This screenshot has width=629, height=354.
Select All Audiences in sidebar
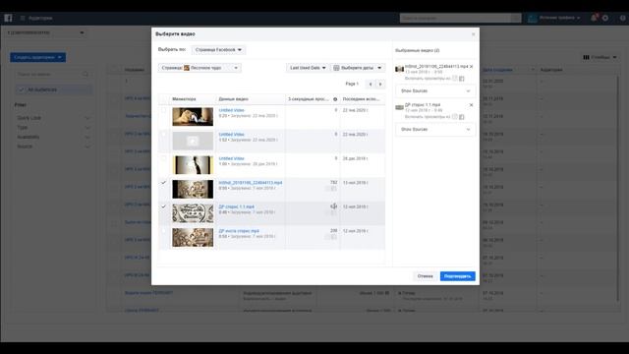click(54, 89)
